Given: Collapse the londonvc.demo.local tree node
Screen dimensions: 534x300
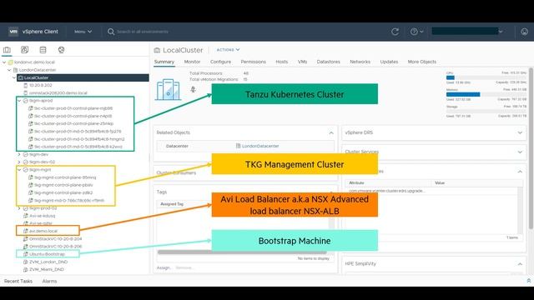Looking at the screenshot, I should [x=4, y=62].
